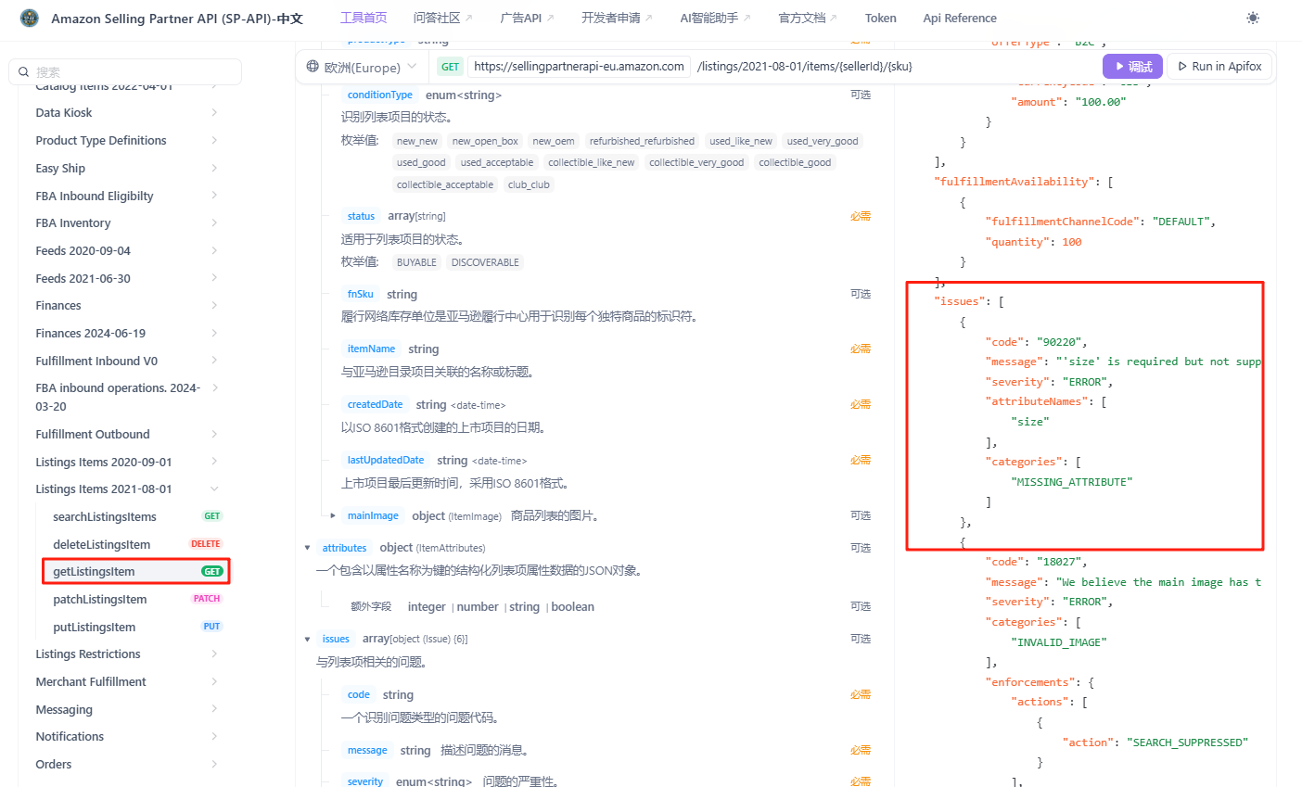Viewport: 1302px width, 787px height.
Task: Open Api Reference menu item
Action: 960,18
